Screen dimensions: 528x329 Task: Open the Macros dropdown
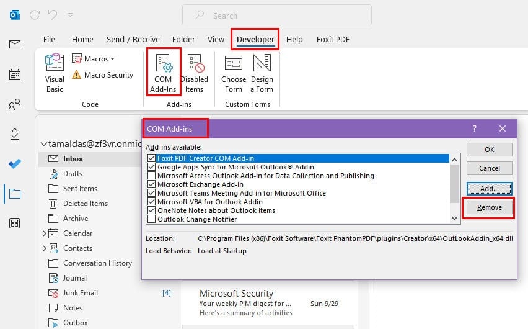(x=94, y=59)
